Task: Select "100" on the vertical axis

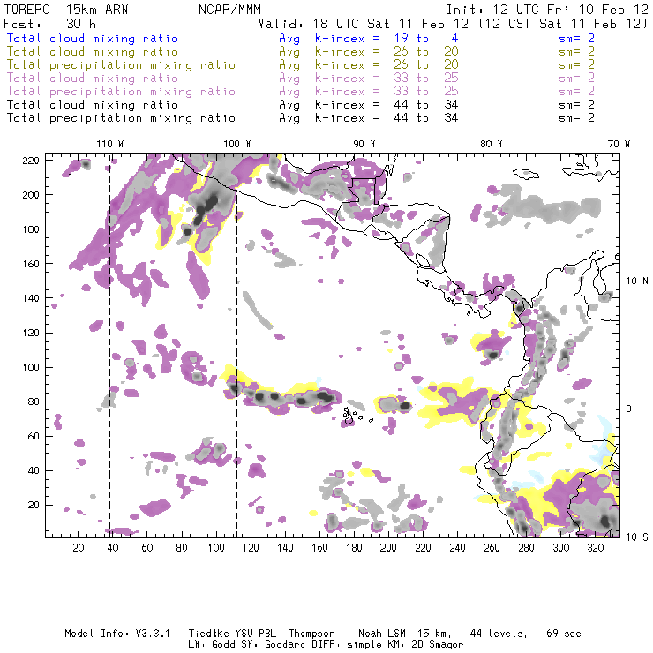Action: tap(31, 367)
